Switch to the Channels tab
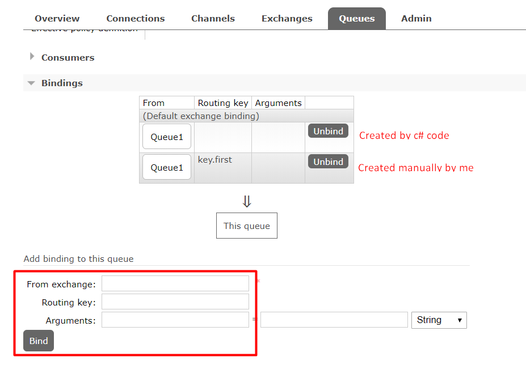The image size is (526, 365). click(x=213, y=18)
